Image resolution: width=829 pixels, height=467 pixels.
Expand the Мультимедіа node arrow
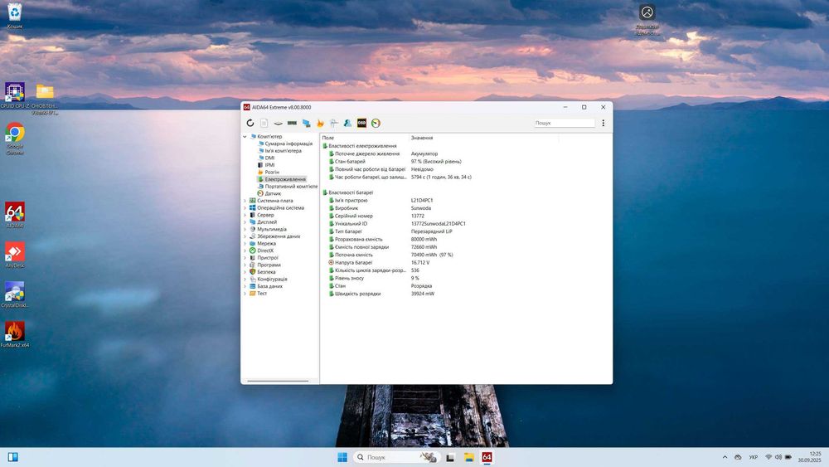(x=245, y=229)
